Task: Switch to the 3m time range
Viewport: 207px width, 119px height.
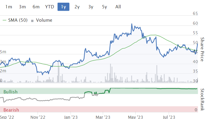Action: 22,7
